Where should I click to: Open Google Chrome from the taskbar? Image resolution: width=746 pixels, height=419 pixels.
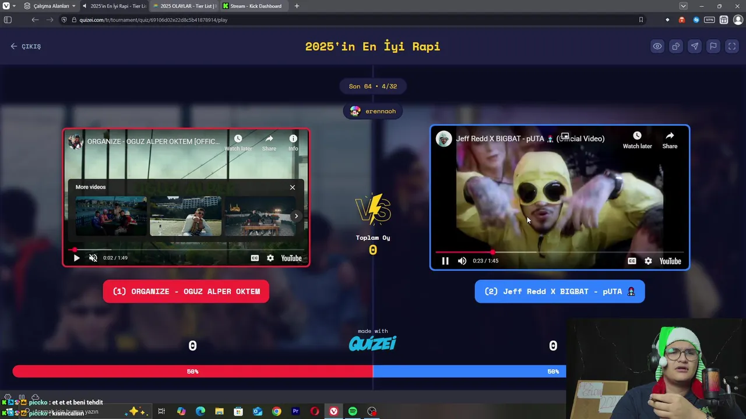pos(276,411)
